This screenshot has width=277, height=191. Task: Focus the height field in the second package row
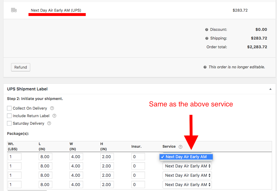click(107, 166)
